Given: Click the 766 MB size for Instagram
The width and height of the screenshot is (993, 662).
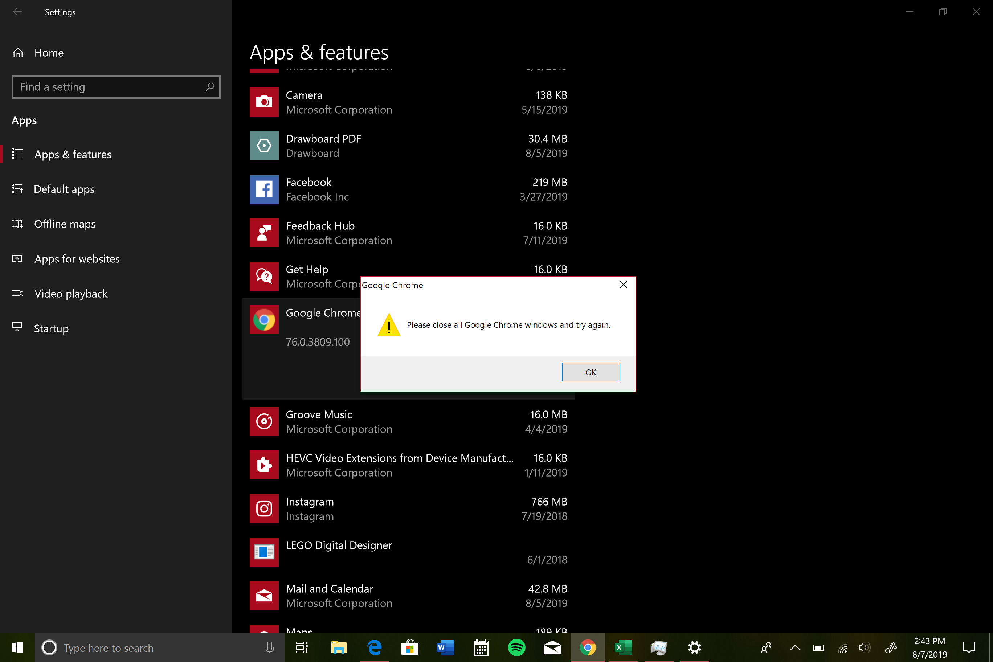Looking at the screenshot, I should 549,502.
